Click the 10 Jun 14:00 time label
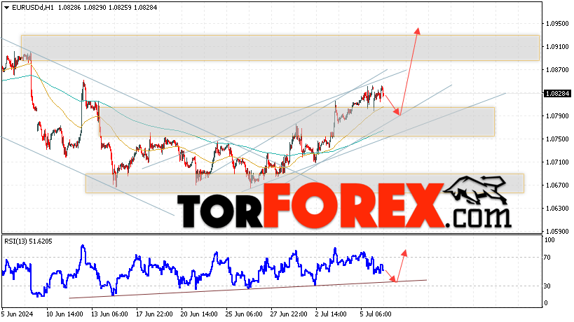The image size is (574, 322). click(64, 314)
